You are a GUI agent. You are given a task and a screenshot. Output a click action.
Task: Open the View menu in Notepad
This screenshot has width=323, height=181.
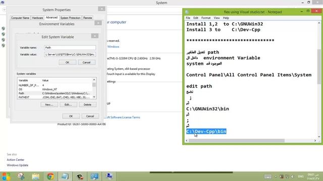pos(217,18)
